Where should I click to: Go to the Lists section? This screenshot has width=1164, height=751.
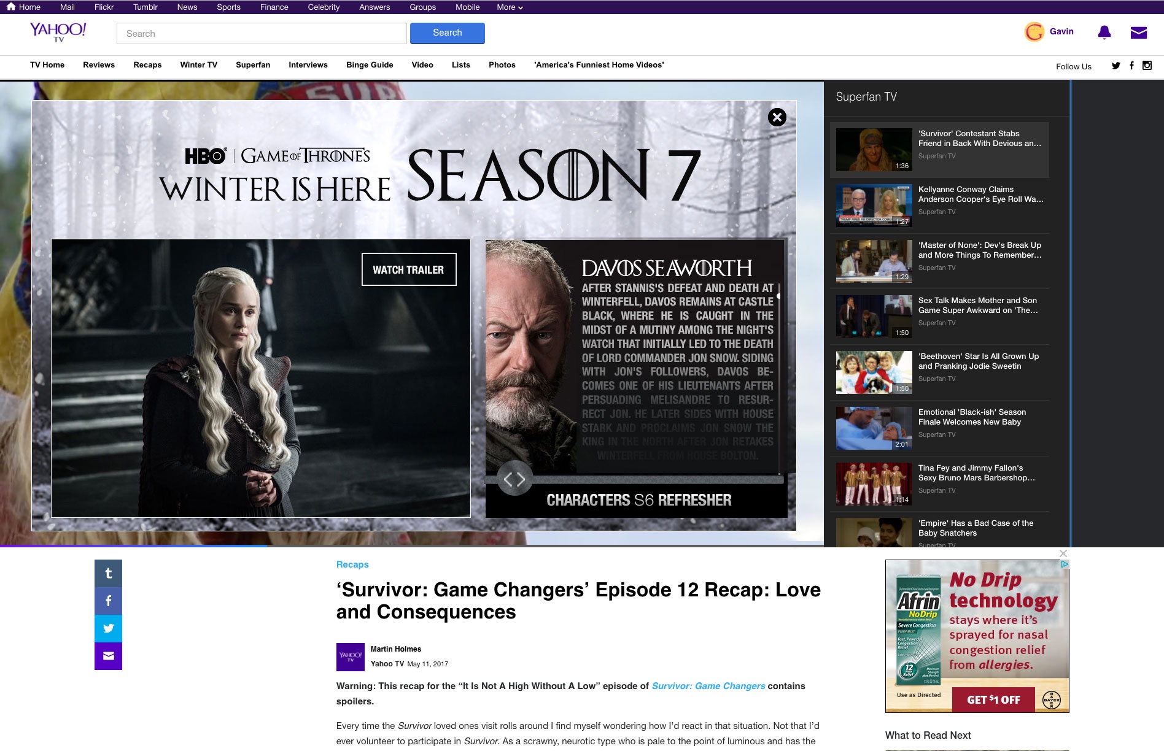pyautogui.click(x=461, y=65)
